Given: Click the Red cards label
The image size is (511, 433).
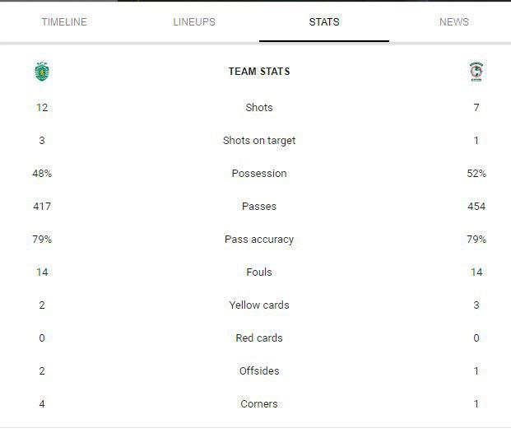Looking at the screenshot, I should (x=259, y=338).
